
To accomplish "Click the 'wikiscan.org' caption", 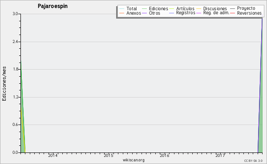I will 133,160.
